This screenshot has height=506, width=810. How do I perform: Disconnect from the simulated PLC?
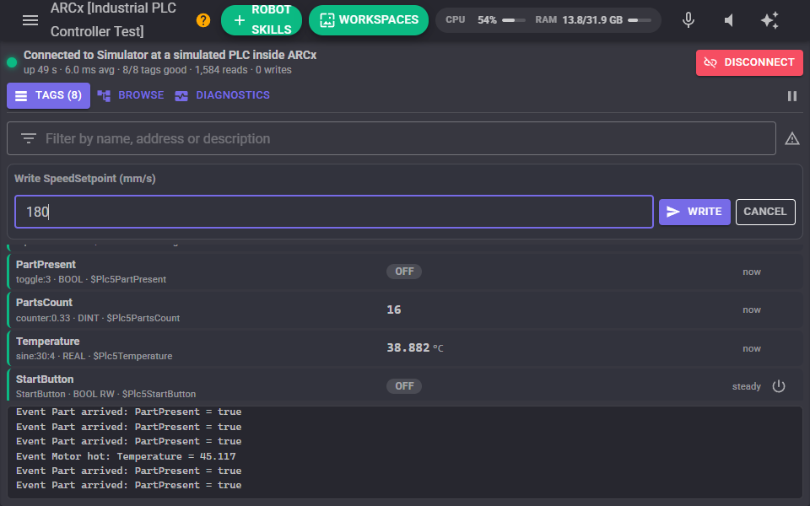[749, 62]
